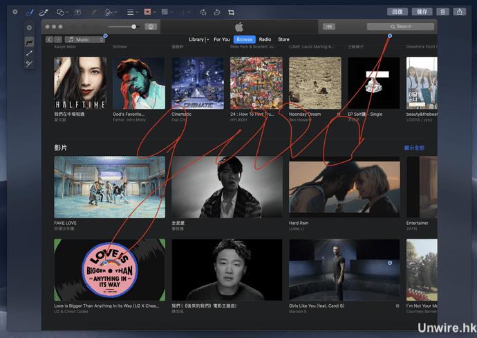This screenshot has width=477, height=338.
Task: Click the iTunes Search field
Action: pyautogui.click(x=400, y=27)
